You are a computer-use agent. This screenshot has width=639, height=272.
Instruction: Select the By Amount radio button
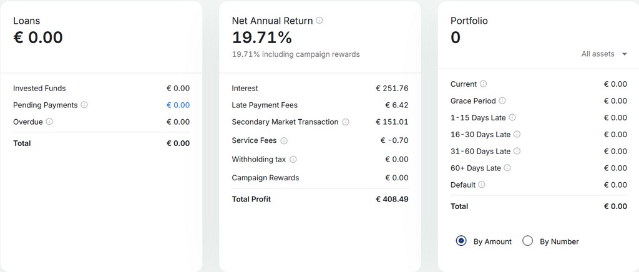pyautogui.click(x=461, y=241)
